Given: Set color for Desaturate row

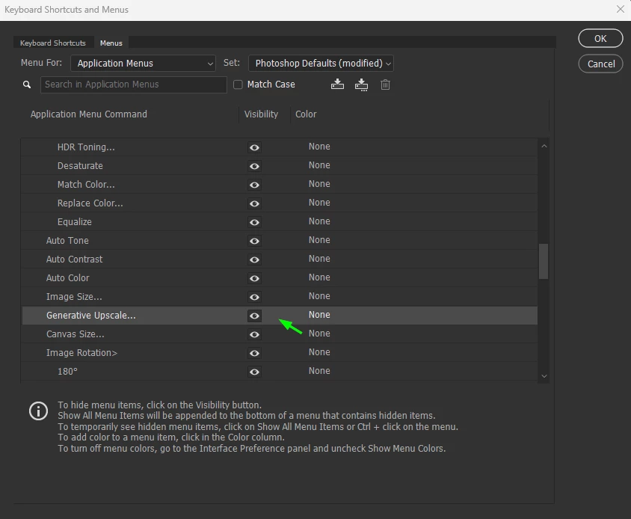Looking at the screenshot, I should click(319, 165).
